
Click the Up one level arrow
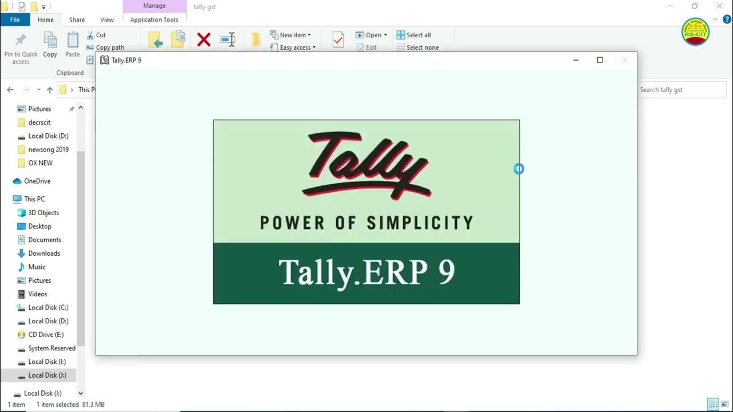(x=50, y=90)
